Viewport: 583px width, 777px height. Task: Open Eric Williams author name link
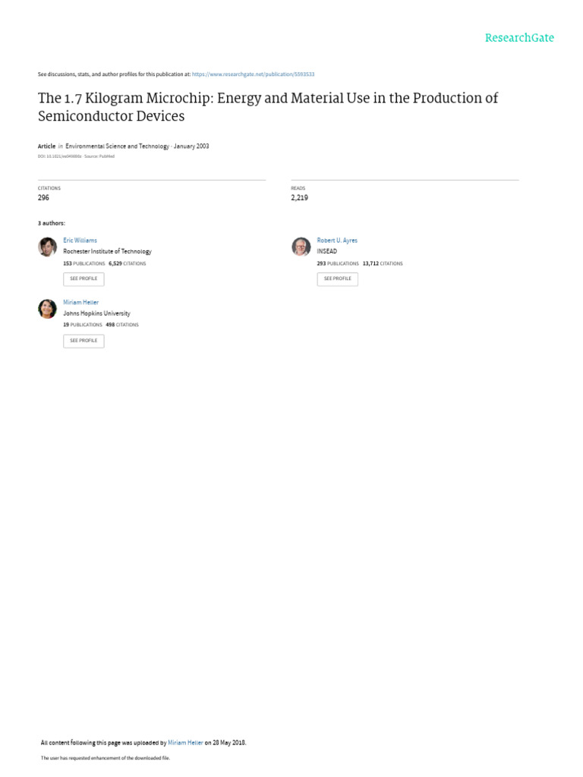[80, 241]
